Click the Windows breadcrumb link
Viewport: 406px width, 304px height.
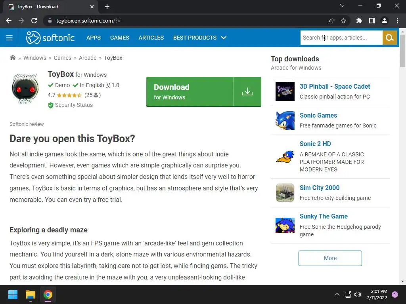(x=35, y=58)
